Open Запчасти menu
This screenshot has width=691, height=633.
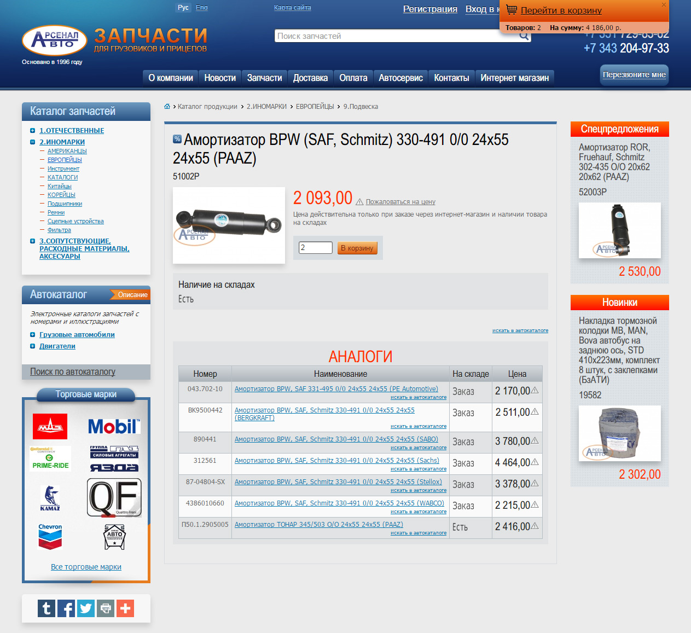(265, 78)
